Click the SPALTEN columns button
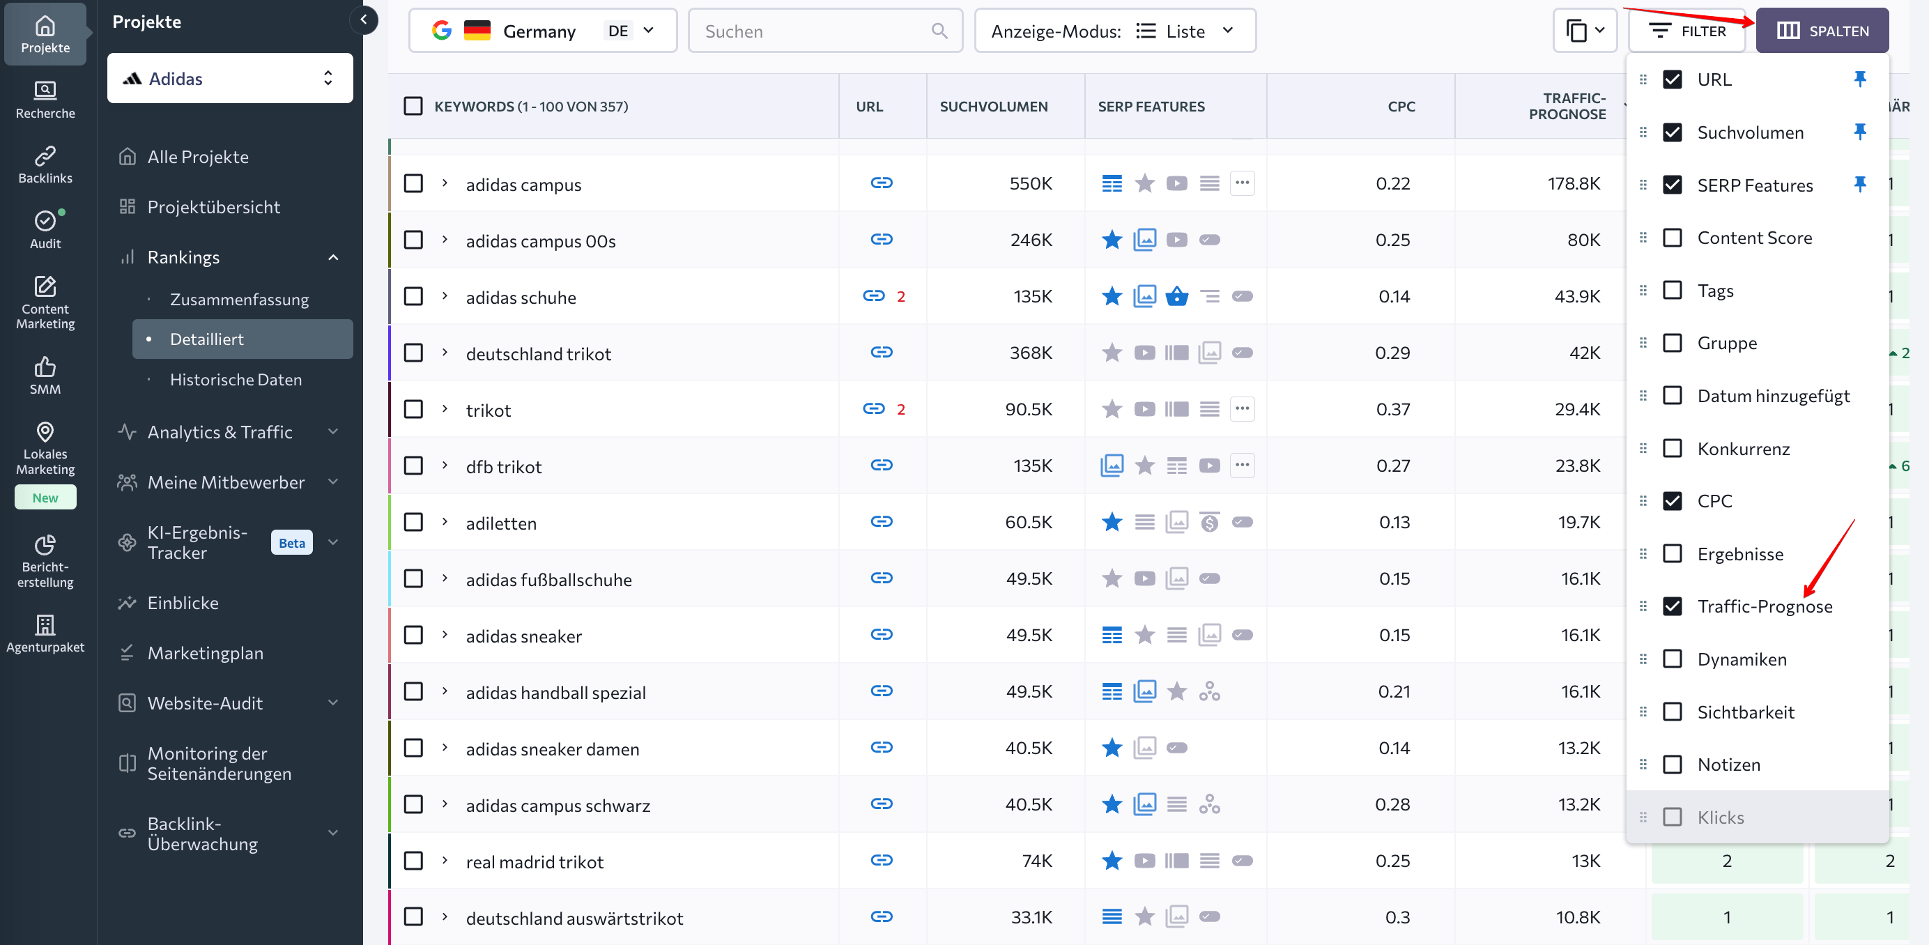The height and width of the screenshot is (945, 1929). (1822, 31)
